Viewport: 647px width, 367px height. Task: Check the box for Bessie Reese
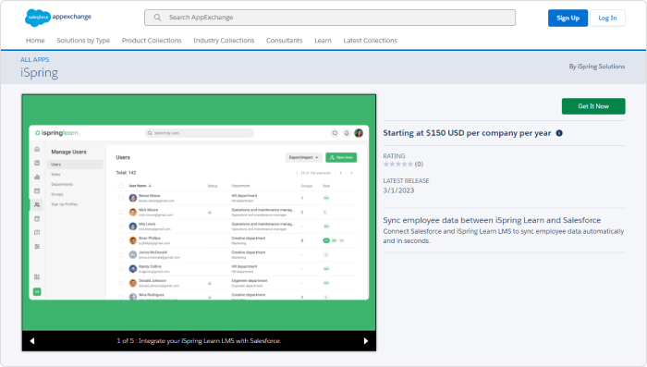[121, 198]
